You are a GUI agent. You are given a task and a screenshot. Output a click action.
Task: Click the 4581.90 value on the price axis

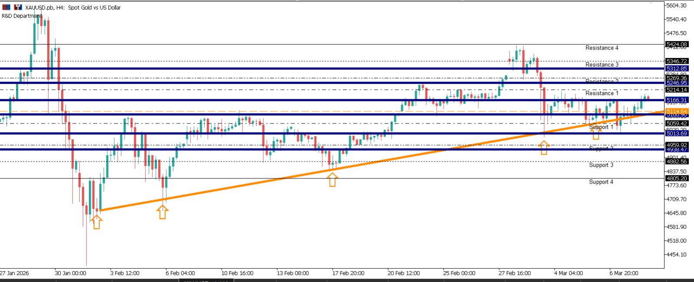click(677, 227)
